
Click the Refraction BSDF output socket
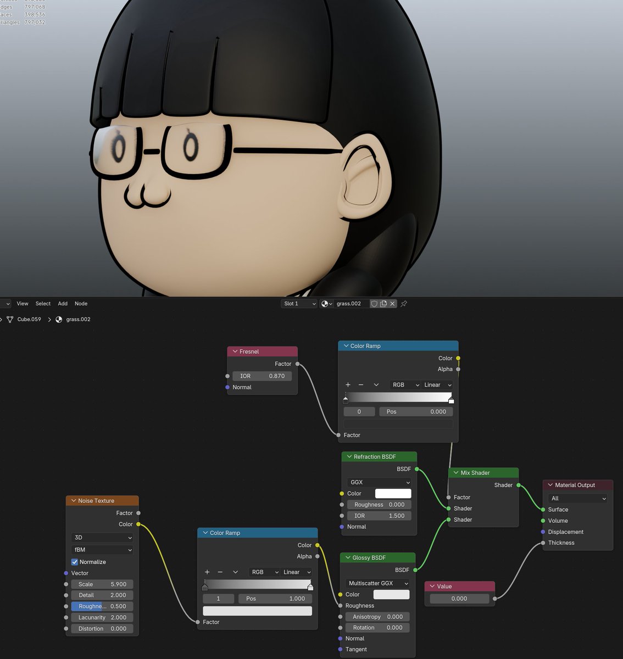[x=417, y=469]
